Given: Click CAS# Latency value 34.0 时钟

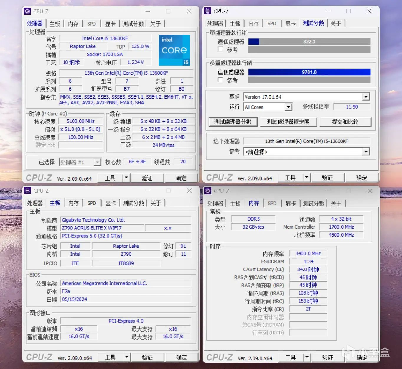Looking at the screenshot, I should point(308,269).
